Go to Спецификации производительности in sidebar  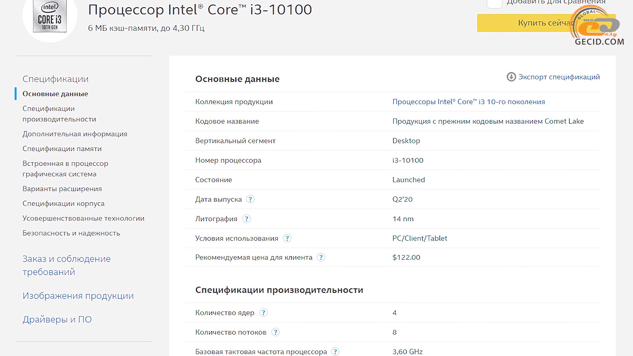(59, 114)
